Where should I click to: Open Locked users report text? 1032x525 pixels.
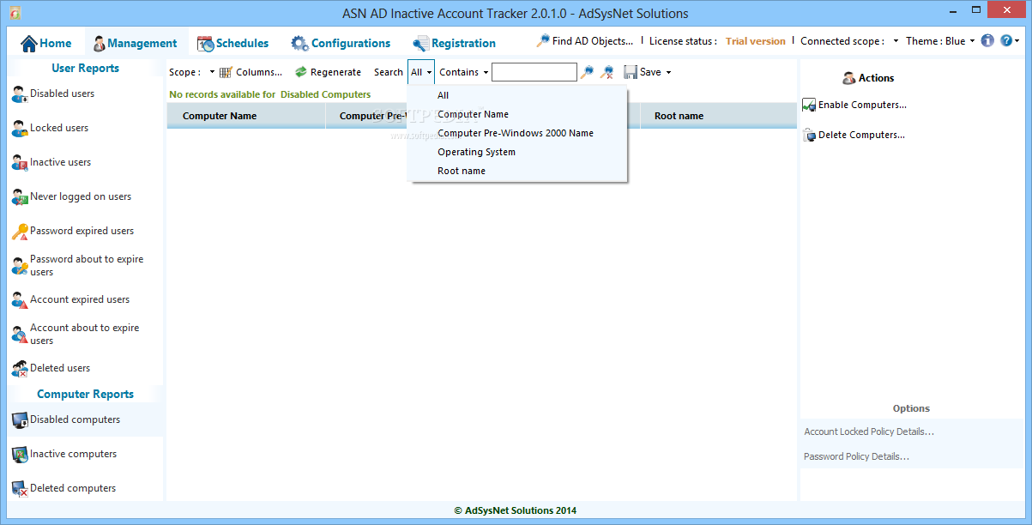click(59, 128)
